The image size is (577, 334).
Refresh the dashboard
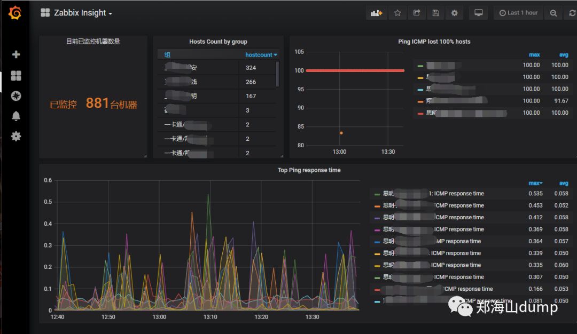pos(572,13)
